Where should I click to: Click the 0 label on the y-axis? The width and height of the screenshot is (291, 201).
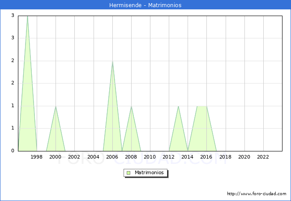coord(13,151)
